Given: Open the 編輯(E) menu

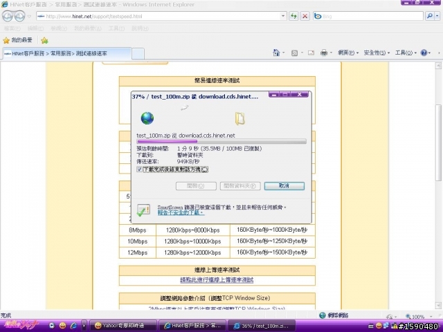Looking at the screenshot, I should [x=35, y=28].
